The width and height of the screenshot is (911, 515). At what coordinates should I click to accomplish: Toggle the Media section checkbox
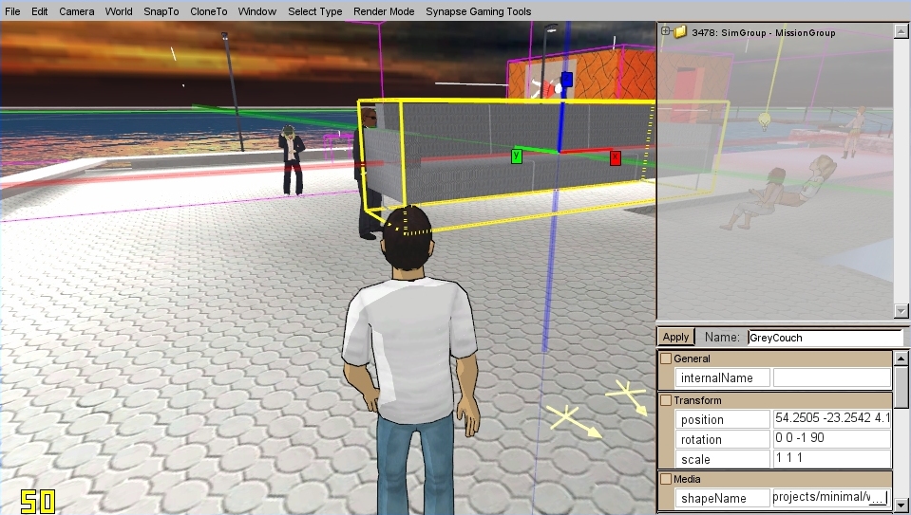click(666, 479)
